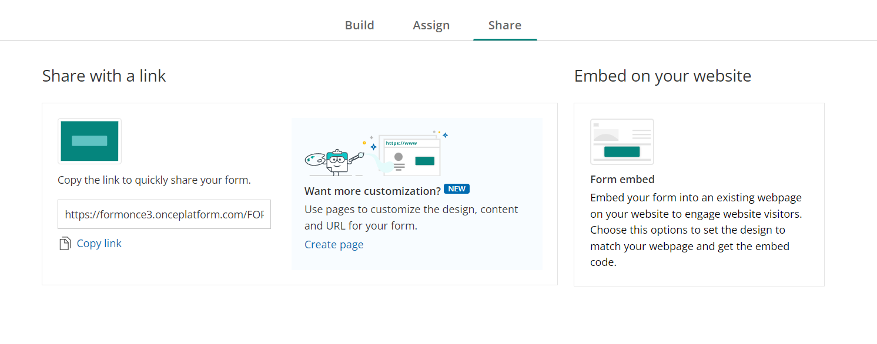Click the 'Embed on your website' heading
Screen dimensions: 877x344
coord(662,76)
